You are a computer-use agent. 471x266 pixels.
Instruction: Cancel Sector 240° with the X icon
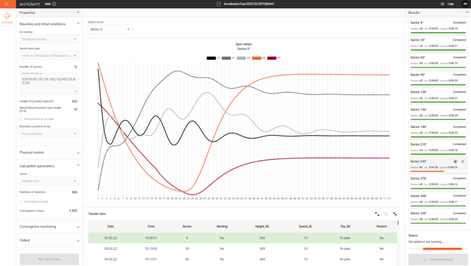click(463, 162)
